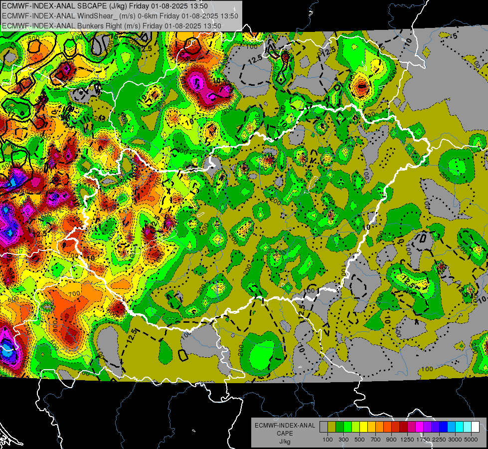Click the 3000 tick label on the legend
The width and height of the screenshot is (488, 449).
pos(455,440)
